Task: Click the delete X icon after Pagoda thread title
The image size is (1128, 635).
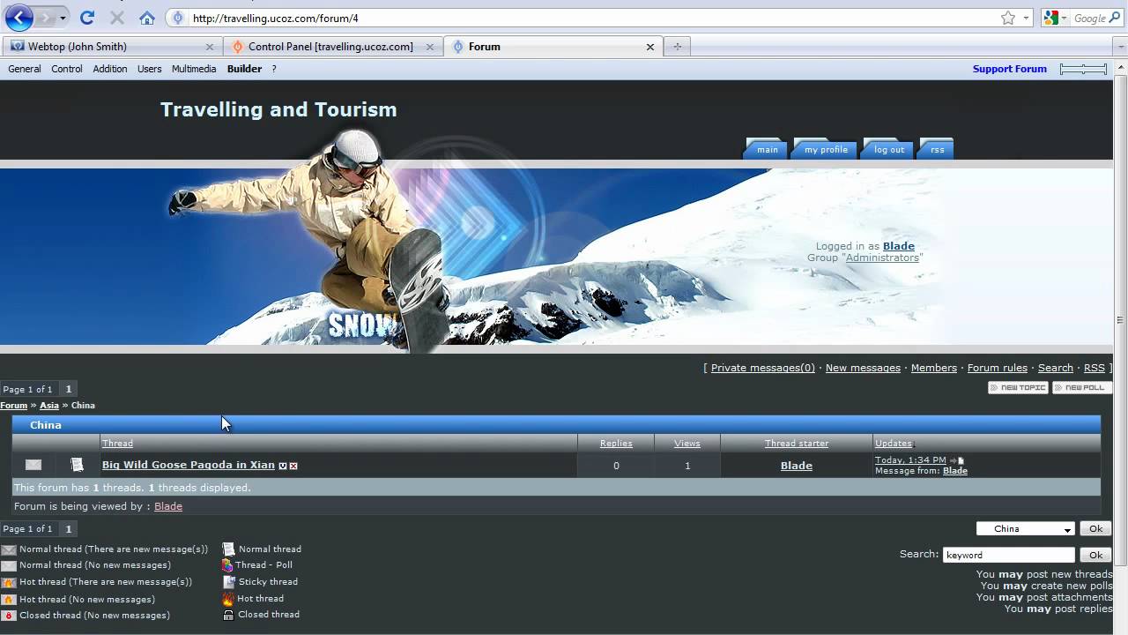Action: point(293,466)
